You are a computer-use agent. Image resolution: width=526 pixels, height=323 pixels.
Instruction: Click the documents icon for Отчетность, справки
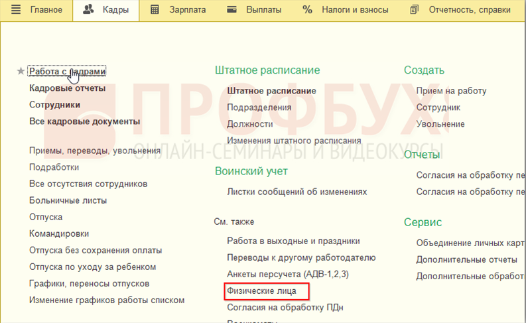tap(415, 10)
